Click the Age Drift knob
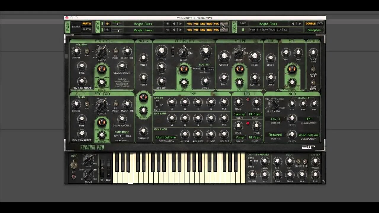Image resolution: width=379 pixels, height=213 pixels. click(271, 58)
